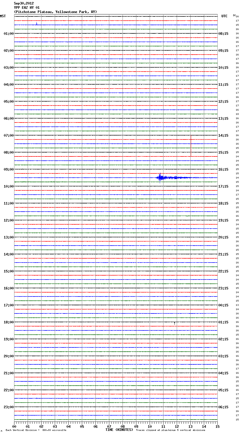Select the 04:00 MST time label

coord(9,85)
